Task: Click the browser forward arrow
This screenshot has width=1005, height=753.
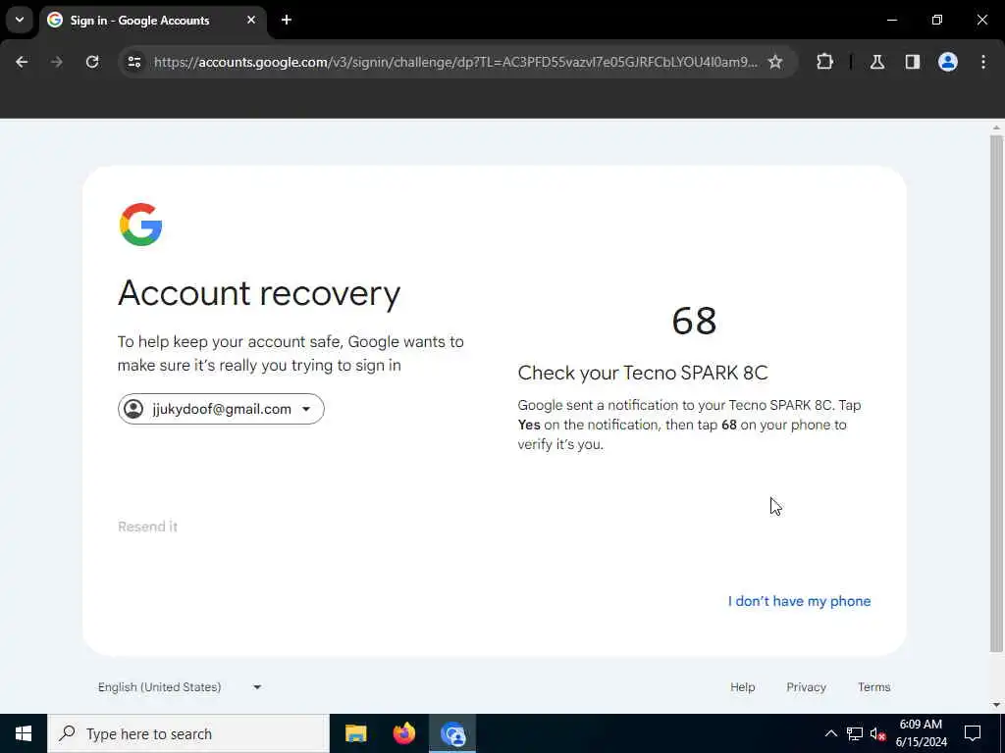Action: pyautogui.click(x=57, y=62)
